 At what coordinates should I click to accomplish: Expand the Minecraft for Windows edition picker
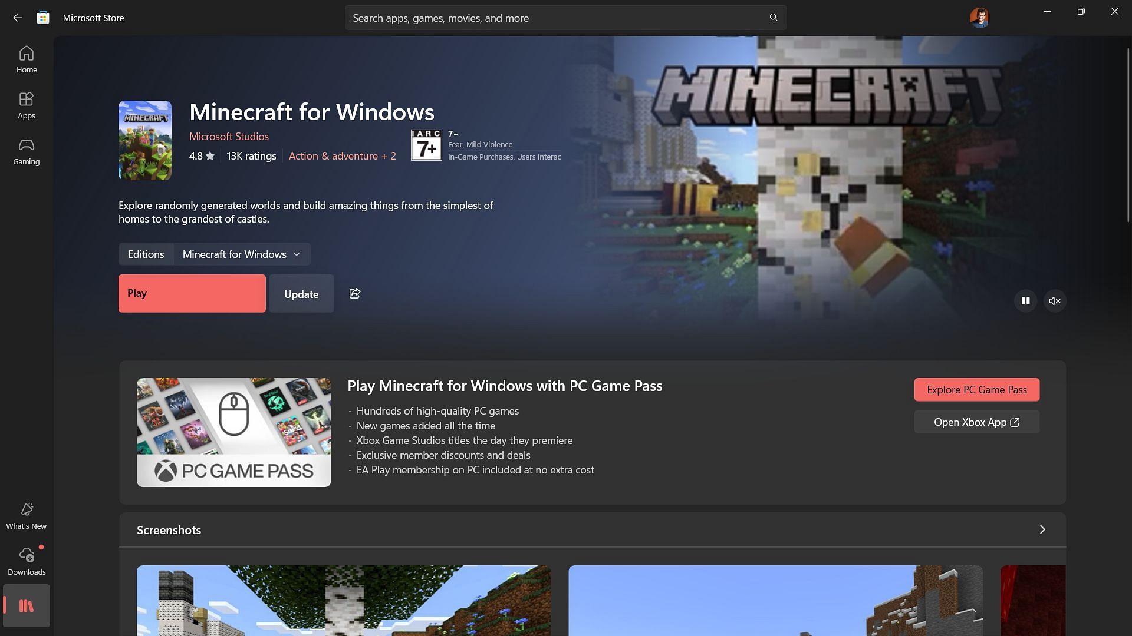click(x=241, y=254)
